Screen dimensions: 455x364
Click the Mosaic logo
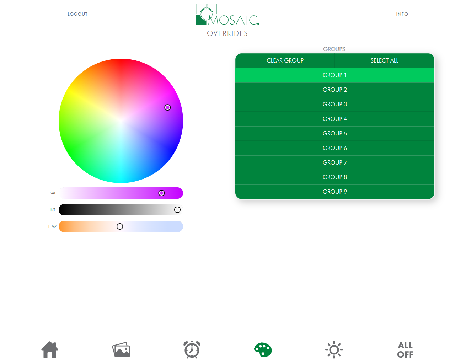(x=227, y=15)
